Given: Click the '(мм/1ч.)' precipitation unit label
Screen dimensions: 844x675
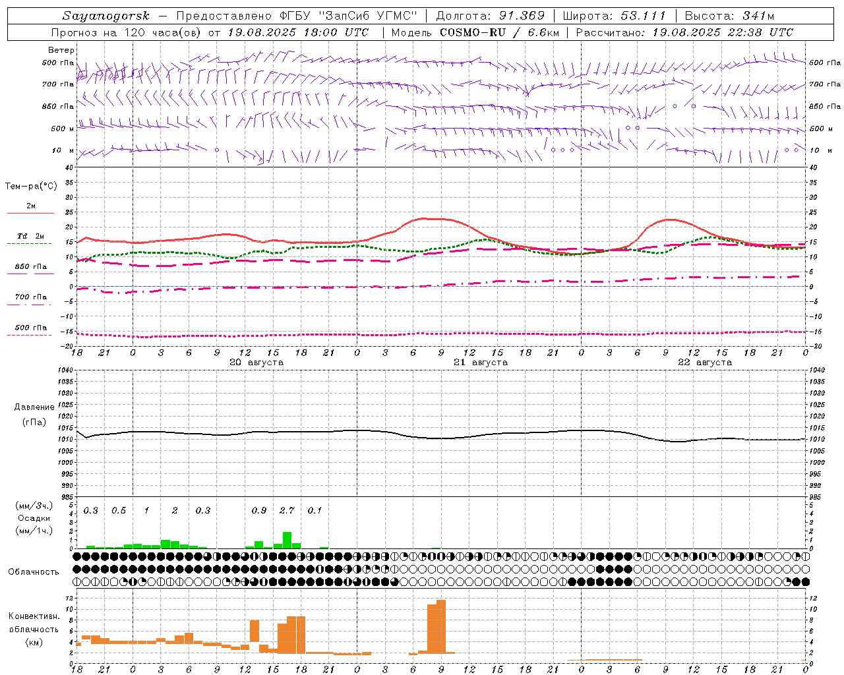Looking at the screenshot, I should click(34, 531).
